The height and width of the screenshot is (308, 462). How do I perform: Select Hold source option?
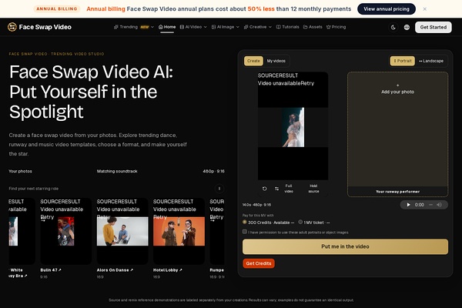[313, 189]
